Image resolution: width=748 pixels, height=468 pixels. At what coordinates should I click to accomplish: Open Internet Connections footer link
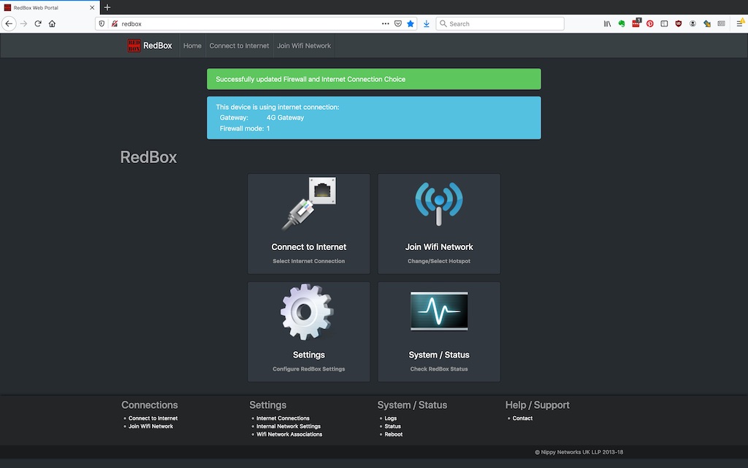(283, 418)
